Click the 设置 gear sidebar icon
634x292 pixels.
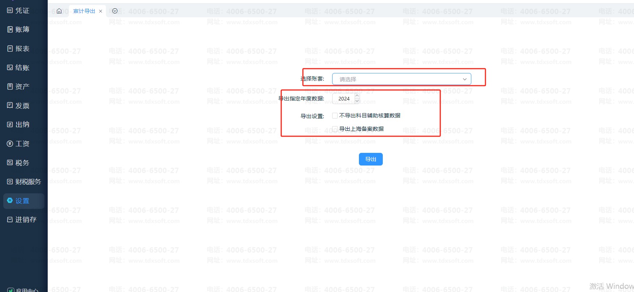(10, 201)
